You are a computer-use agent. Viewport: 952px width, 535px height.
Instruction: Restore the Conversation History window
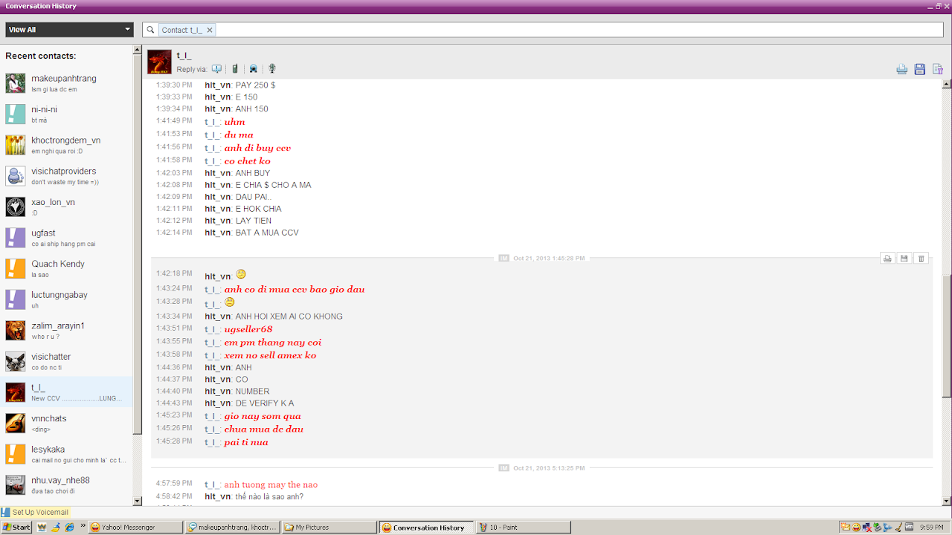pyautogui.click(x=939, y=6)
